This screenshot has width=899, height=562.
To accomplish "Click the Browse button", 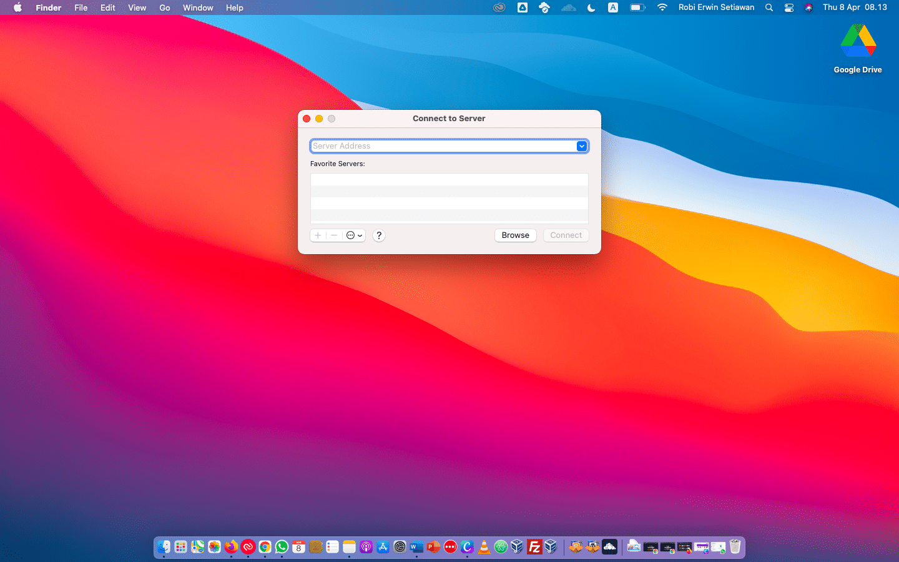I will pyautogui.click(x=516, y=235).
